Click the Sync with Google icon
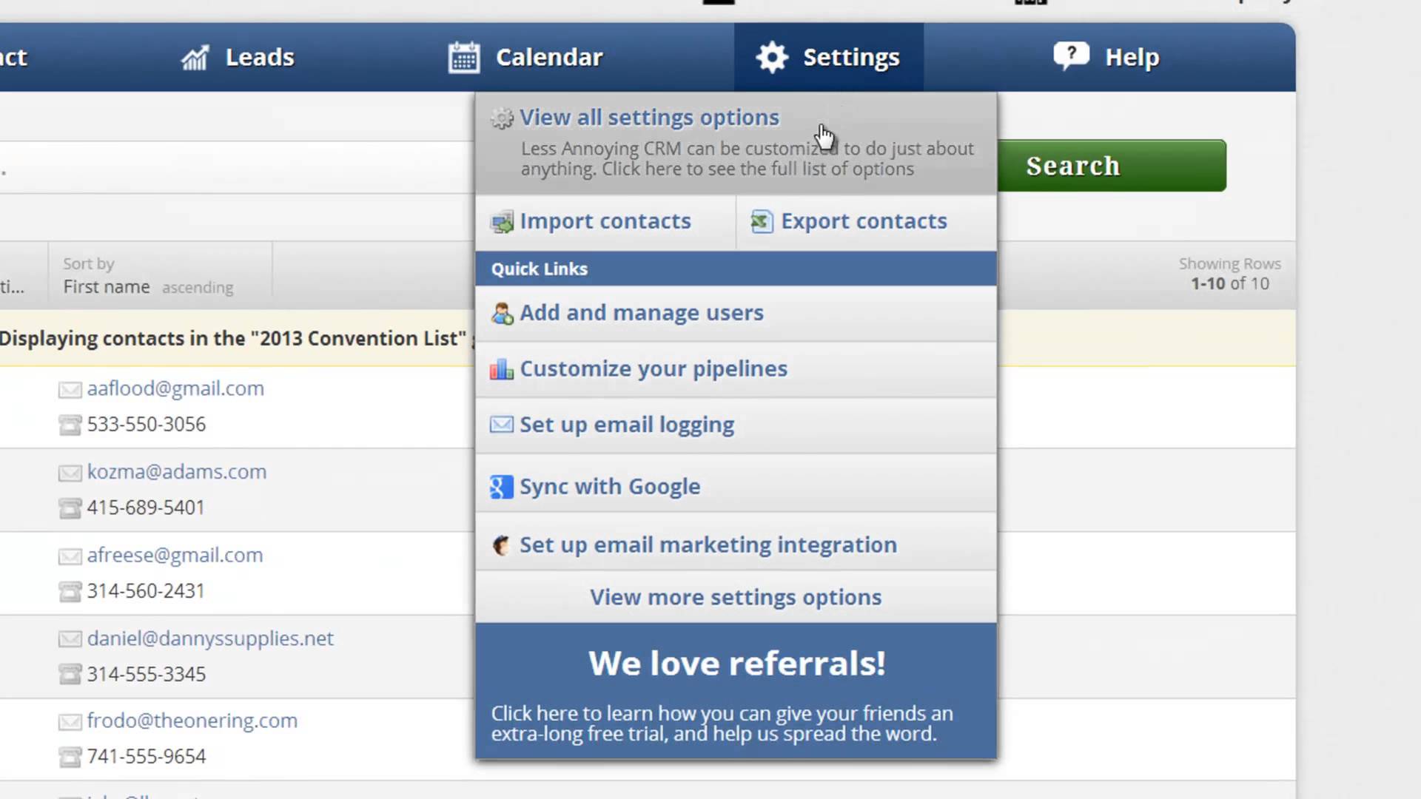The image size is (1421, 799). (x=500, y=486)
